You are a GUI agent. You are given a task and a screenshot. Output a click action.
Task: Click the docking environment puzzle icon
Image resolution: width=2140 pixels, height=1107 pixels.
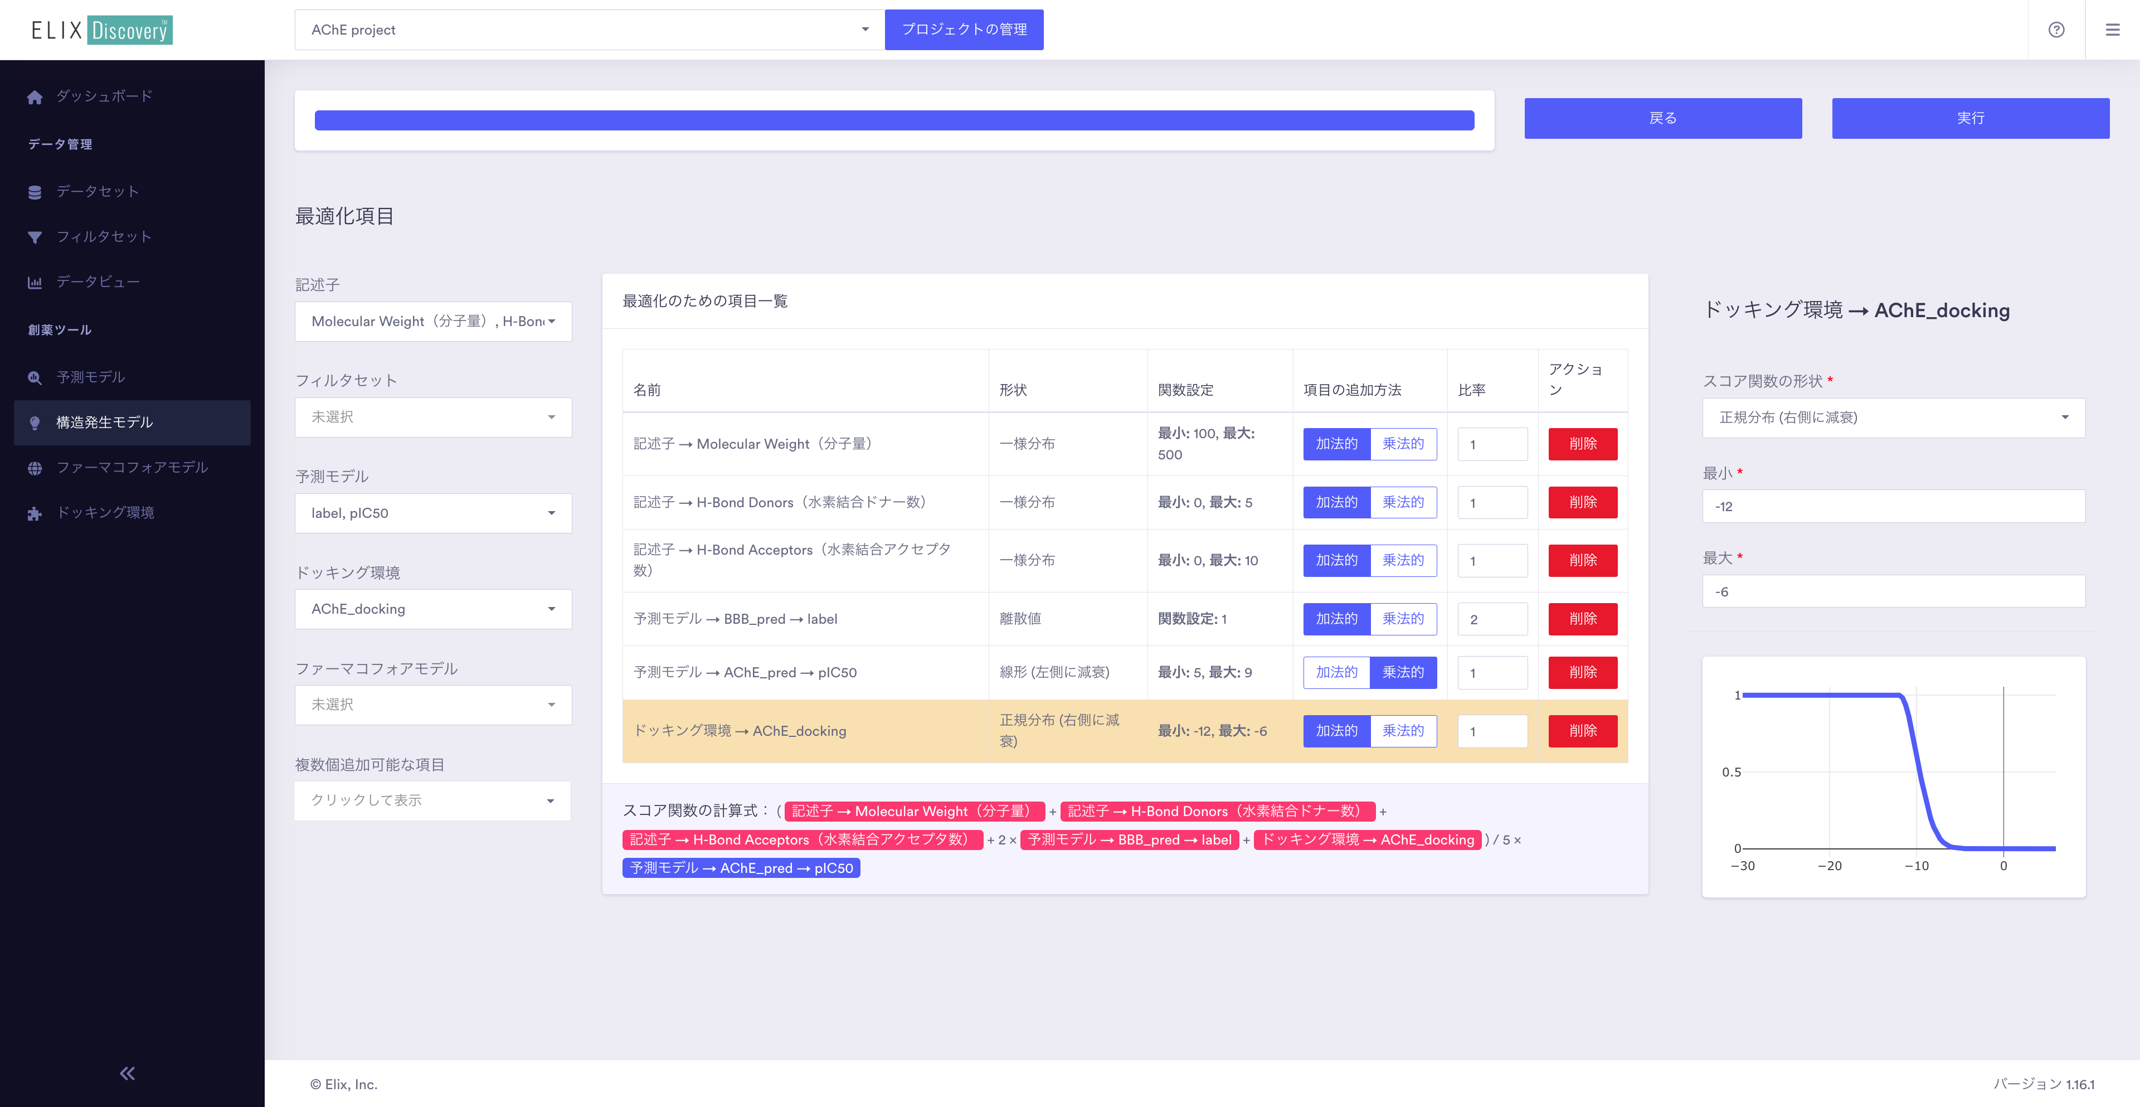click(x=34, y=513)
